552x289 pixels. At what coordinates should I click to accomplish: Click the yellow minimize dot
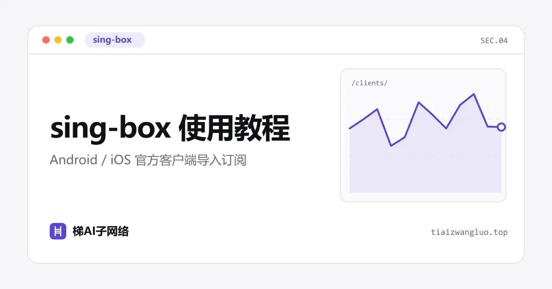58,40
